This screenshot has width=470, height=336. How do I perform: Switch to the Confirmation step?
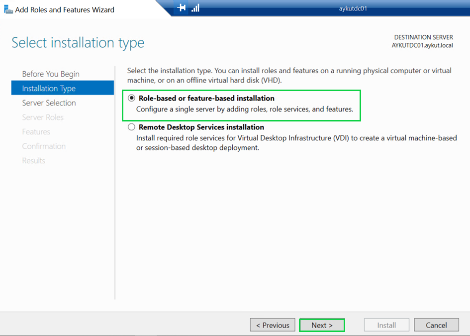click(44, 146)
